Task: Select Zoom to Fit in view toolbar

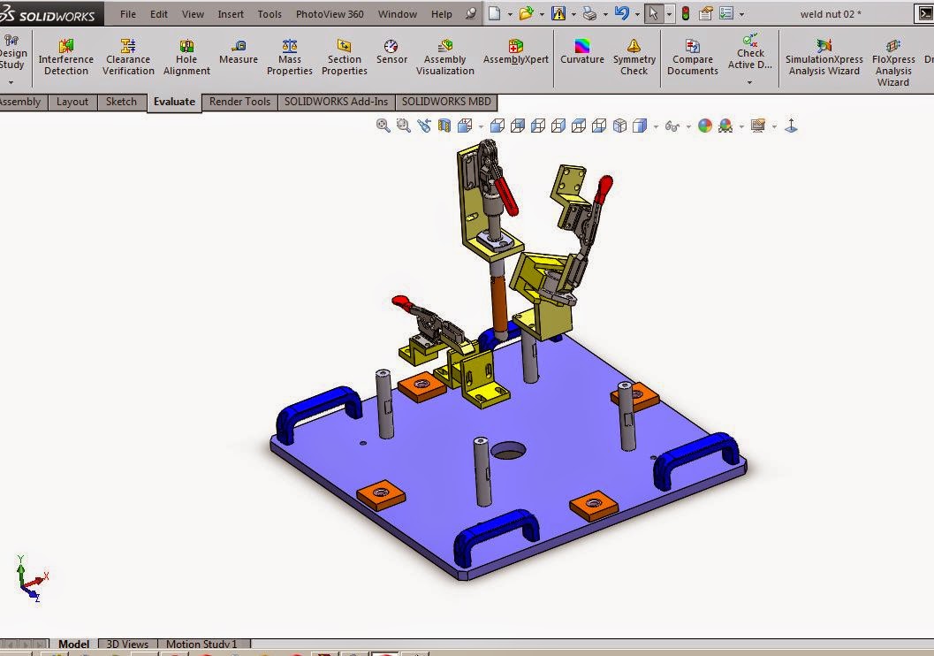Action: point(383,125)
